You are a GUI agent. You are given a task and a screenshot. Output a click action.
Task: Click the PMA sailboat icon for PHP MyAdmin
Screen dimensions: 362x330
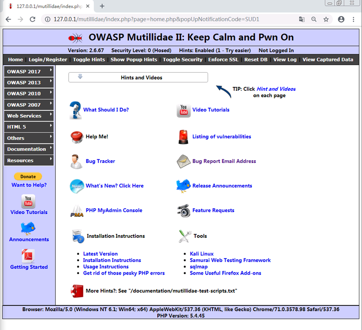[77, 211]
